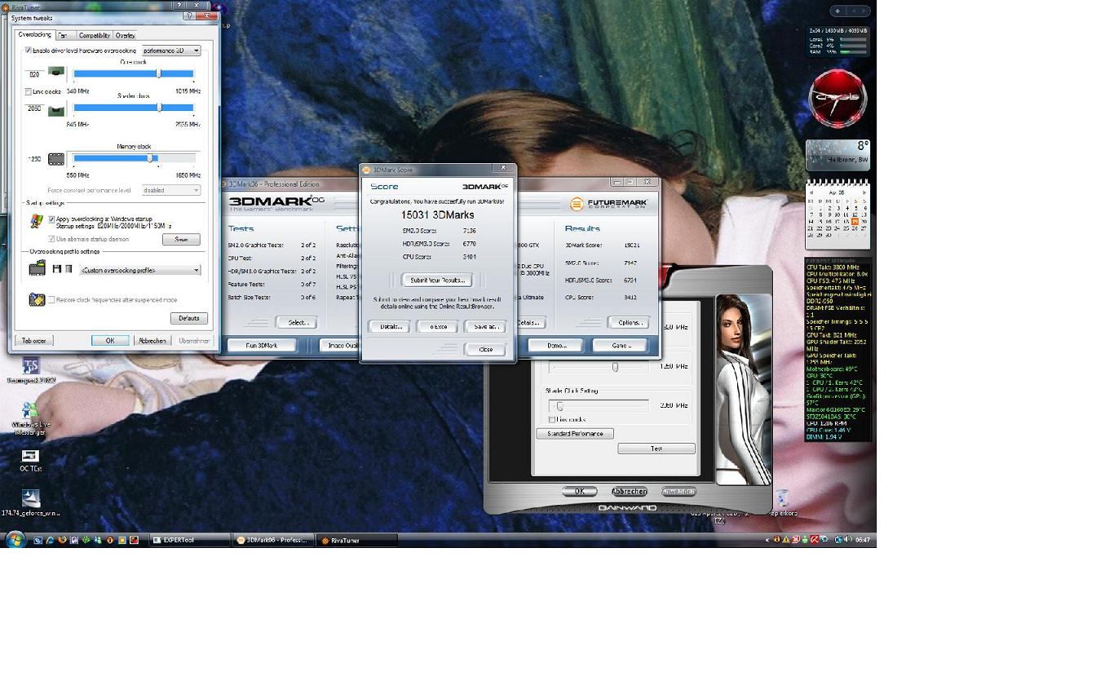Switch to EXPERTool in the taskbar

(190, 540)
